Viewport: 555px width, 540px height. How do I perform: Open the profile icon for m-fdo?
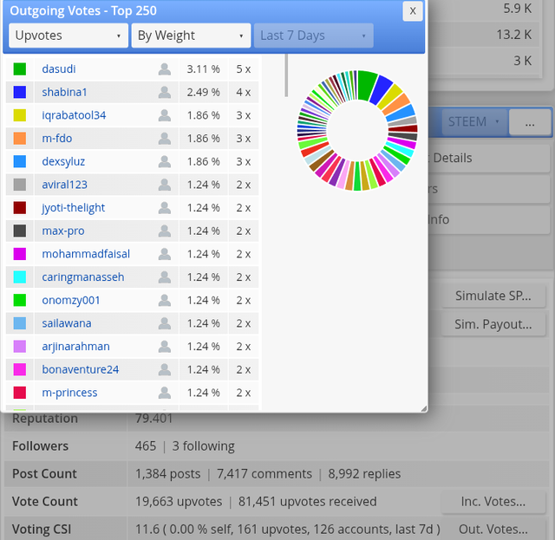click(x=164, y=139)
